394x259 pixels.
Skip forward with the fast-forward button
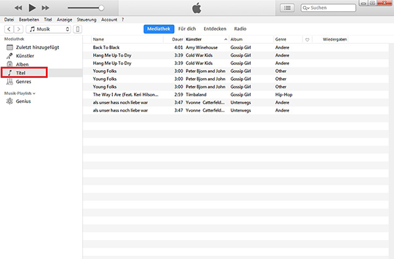point(45,8)
